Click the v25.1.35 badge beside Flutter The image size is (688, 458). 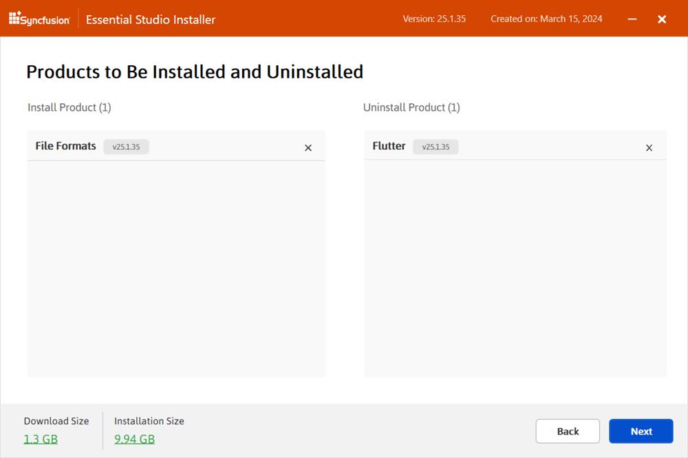point(436,146)
